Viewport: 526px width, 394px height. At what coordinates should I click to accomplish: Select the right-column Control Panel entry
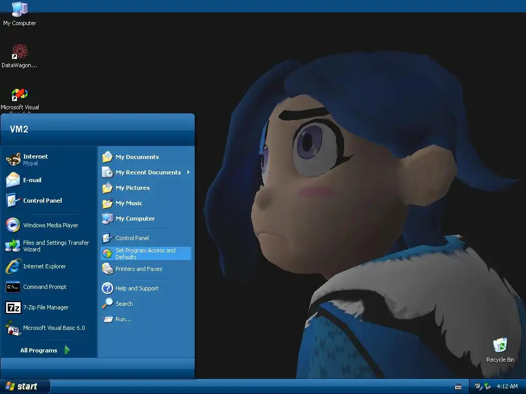point(146,238)
